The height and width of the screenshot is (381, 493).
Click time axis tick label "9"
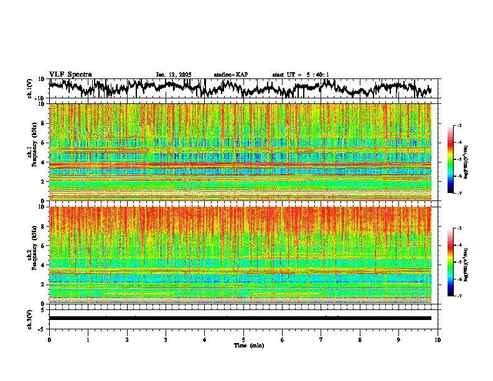pyautogui.click(x=398, y=340)
